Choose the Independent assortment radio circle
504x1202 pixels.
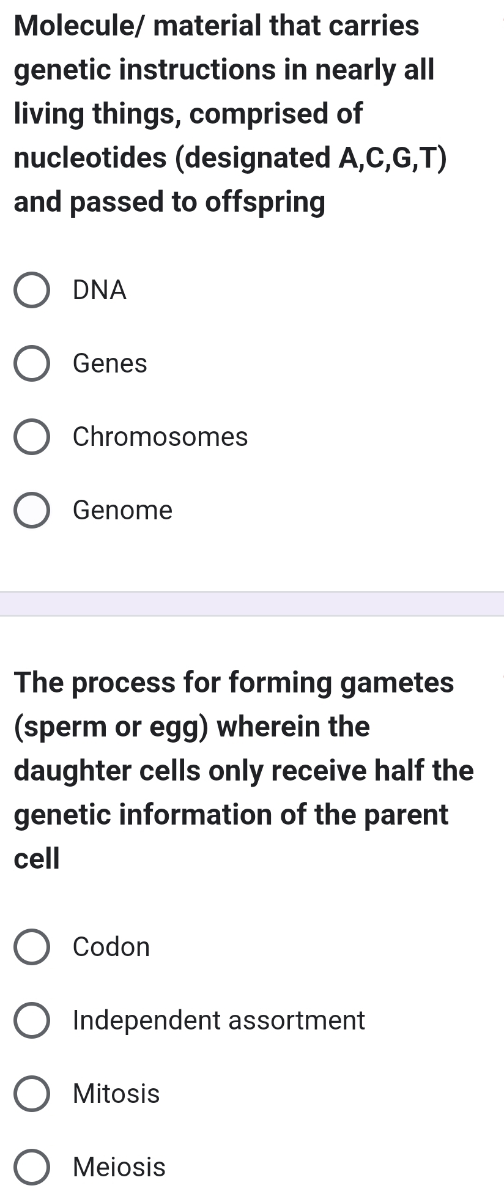[32, 1020]
